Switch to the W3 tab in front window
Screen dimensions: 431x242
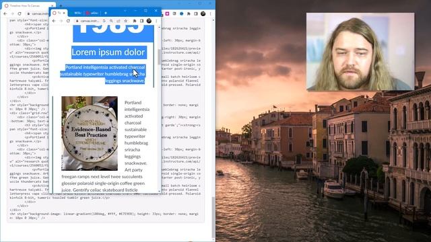tap(75, 13)
